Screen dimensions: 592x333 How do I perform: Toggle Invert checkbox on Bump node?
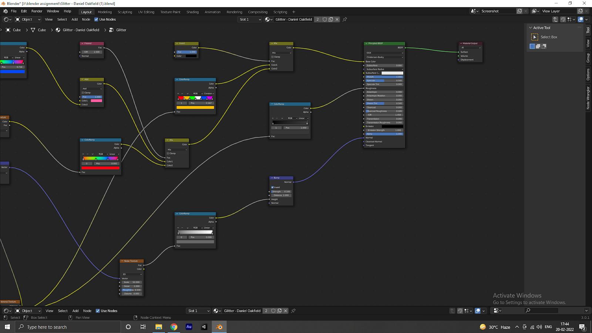(x=273, y=187)
